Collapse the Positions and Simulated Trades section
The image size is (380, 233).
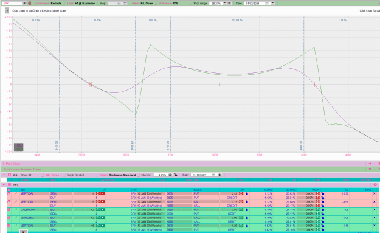(22, 169)
